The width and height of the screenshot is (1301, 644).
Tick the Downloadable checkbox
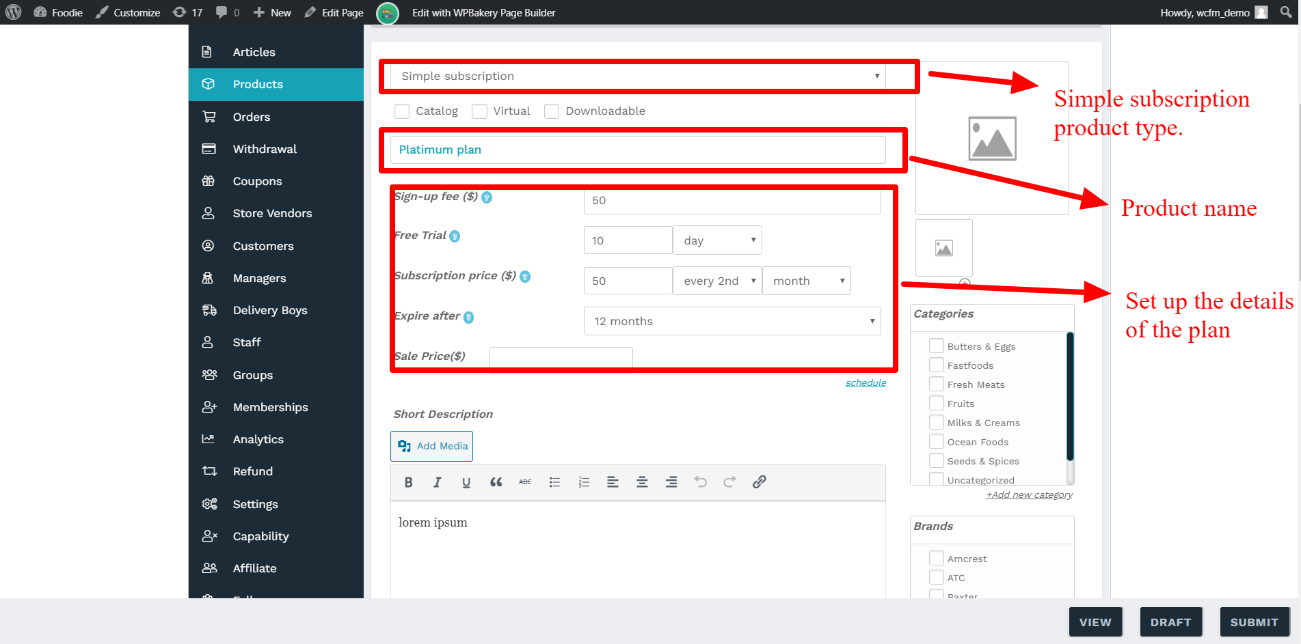point(552,111)
